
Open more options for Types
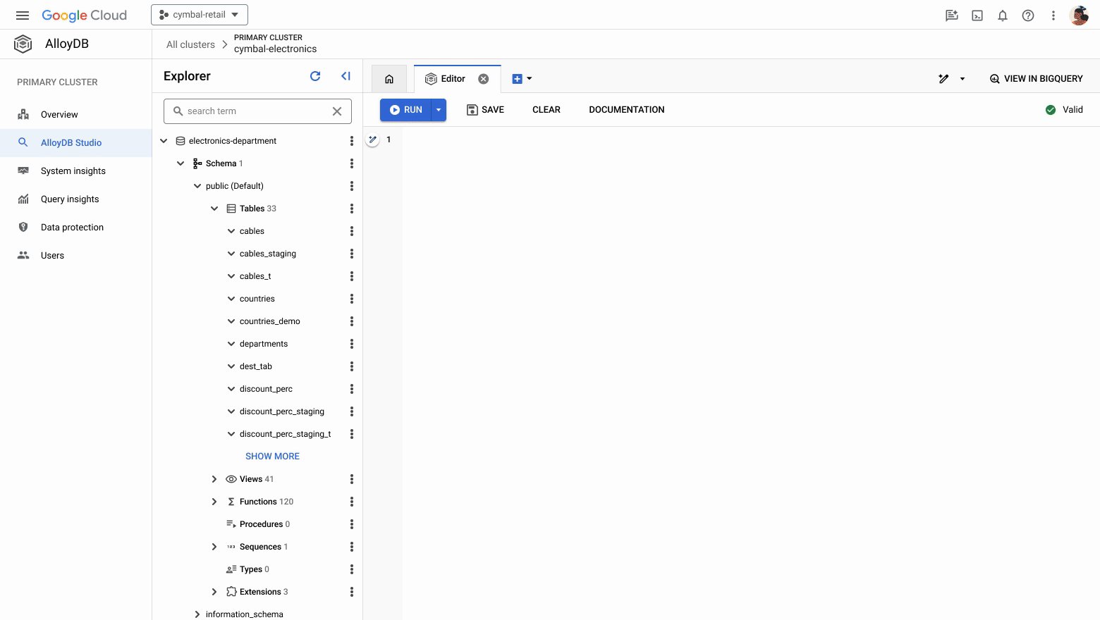pyautogui.click(x=352, y=569)
